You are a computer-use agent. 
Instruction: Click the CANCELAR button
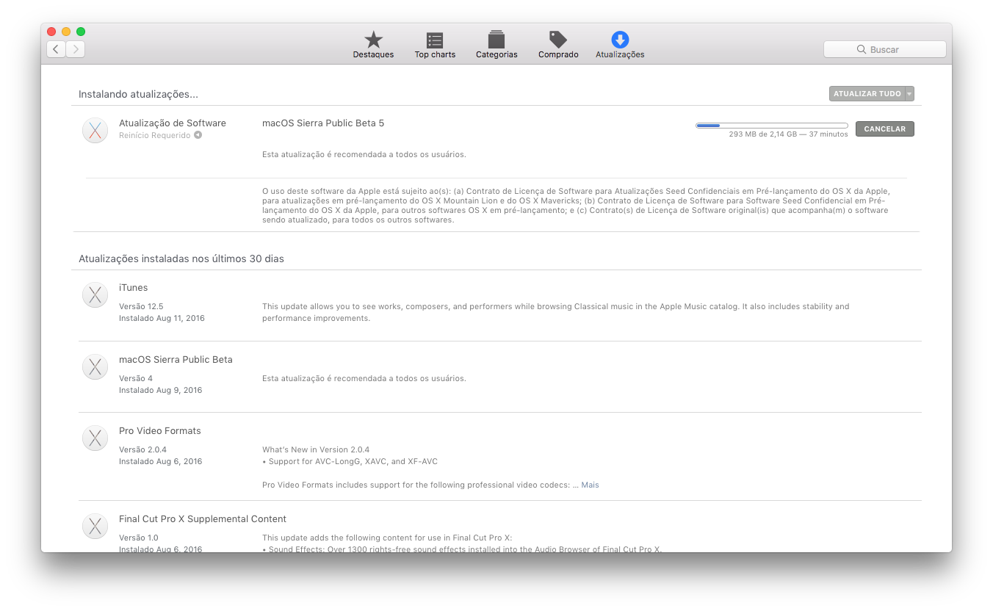885,129
